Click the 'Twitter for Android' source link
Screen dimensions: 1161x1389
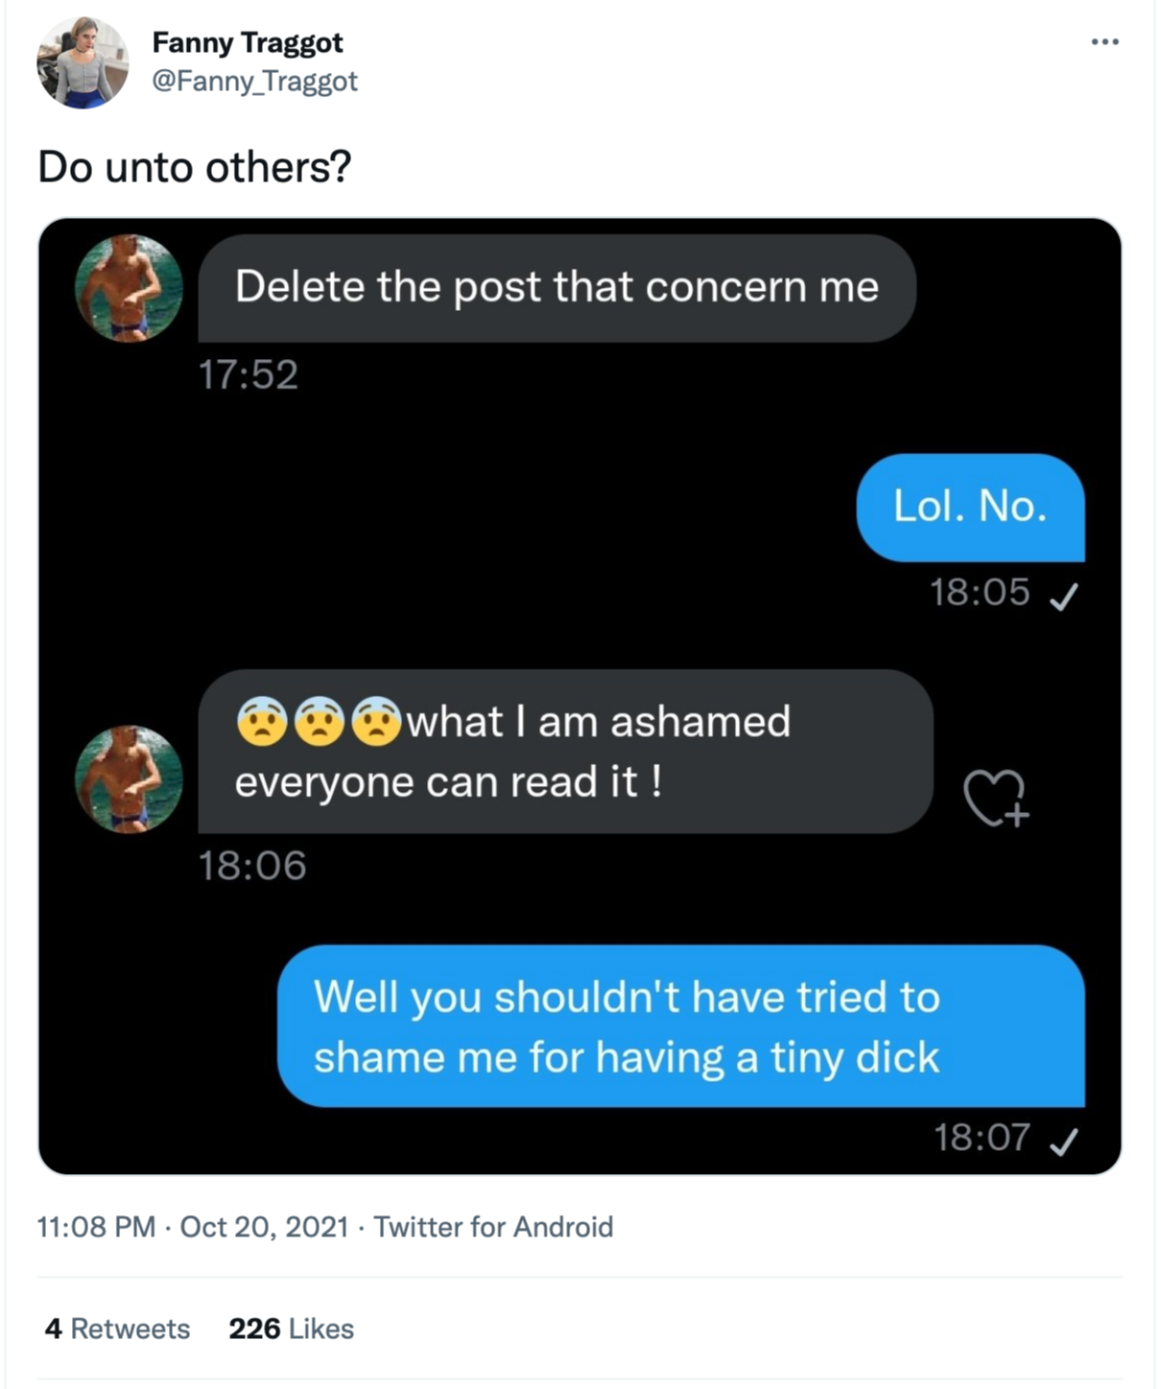tap(493, 1227)
